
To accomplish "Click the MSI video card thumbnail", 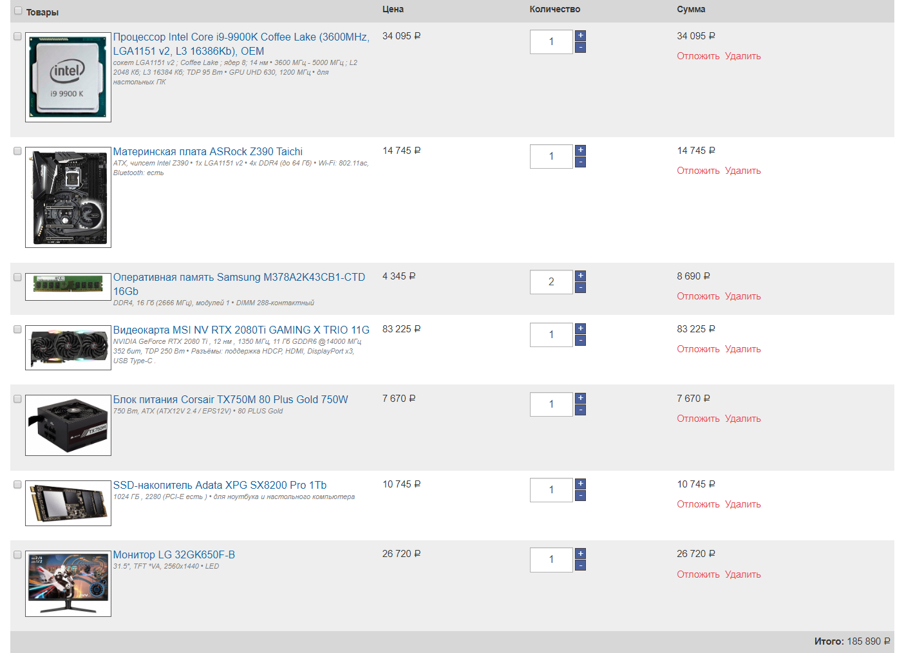I will click(68, 348).
